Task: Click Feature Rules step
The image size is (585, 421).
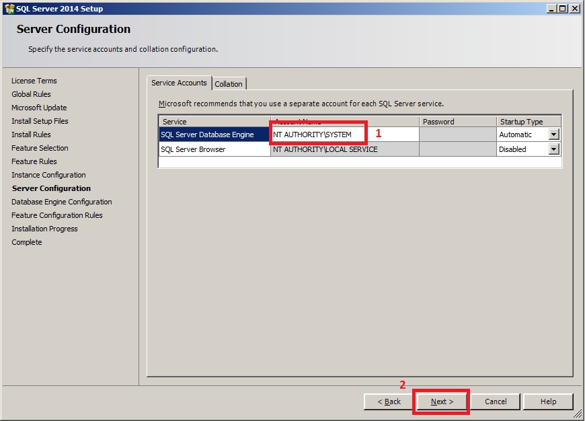Action: [34, 161]
